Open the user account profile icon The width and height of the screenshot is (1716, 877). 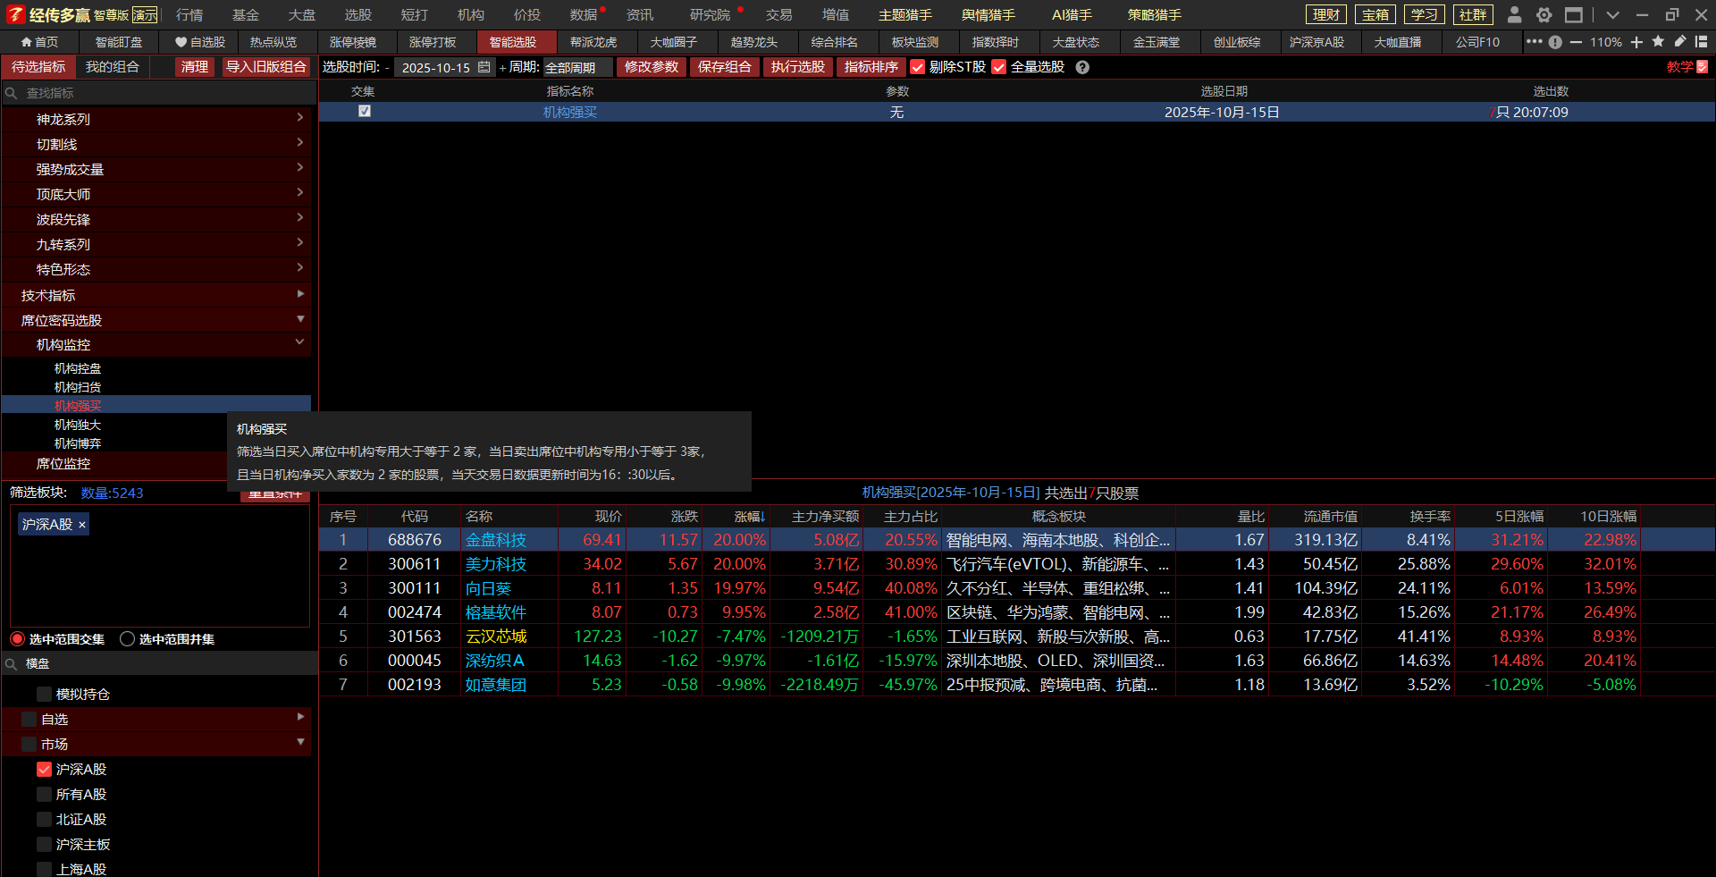(1514, 15)
